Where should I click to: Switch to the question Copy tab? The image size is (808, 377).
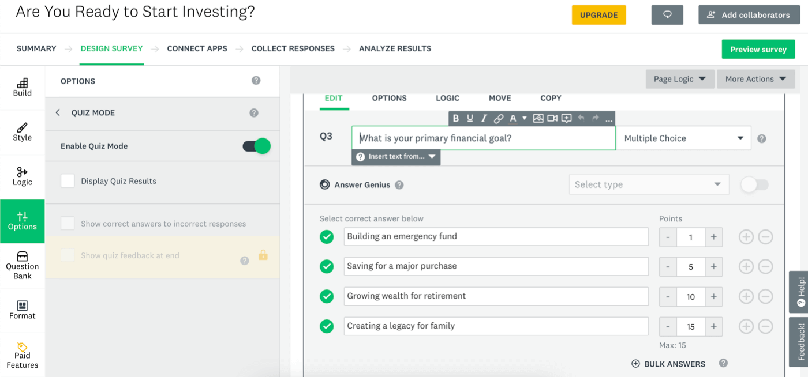(x=551, y=98)
